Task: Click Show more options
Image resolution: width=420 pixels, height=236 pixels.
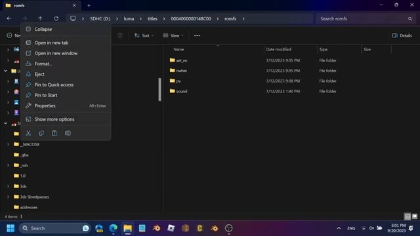Action: (x=66, y=119)
